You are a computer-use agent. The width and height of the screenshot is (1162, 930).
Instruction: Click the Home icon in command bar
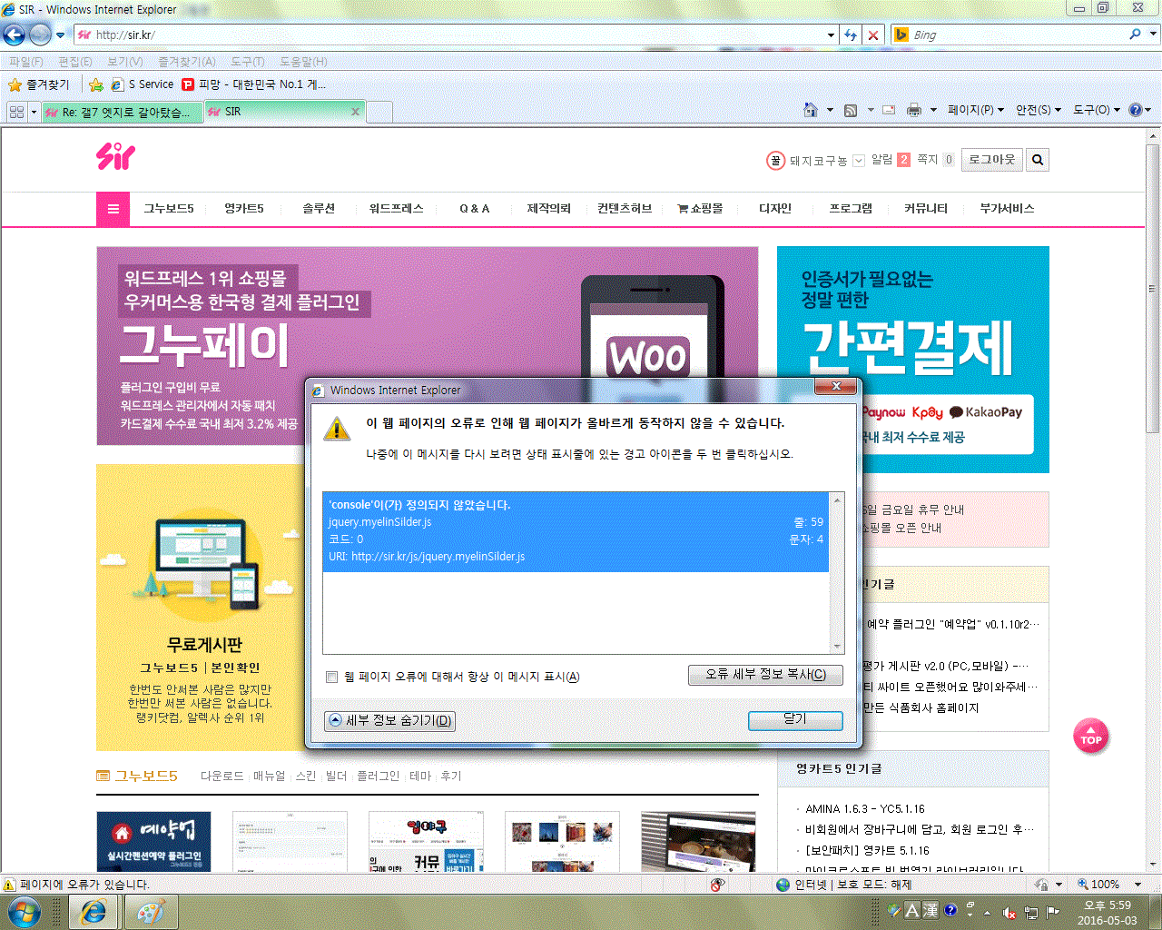[x=811, y=110]
